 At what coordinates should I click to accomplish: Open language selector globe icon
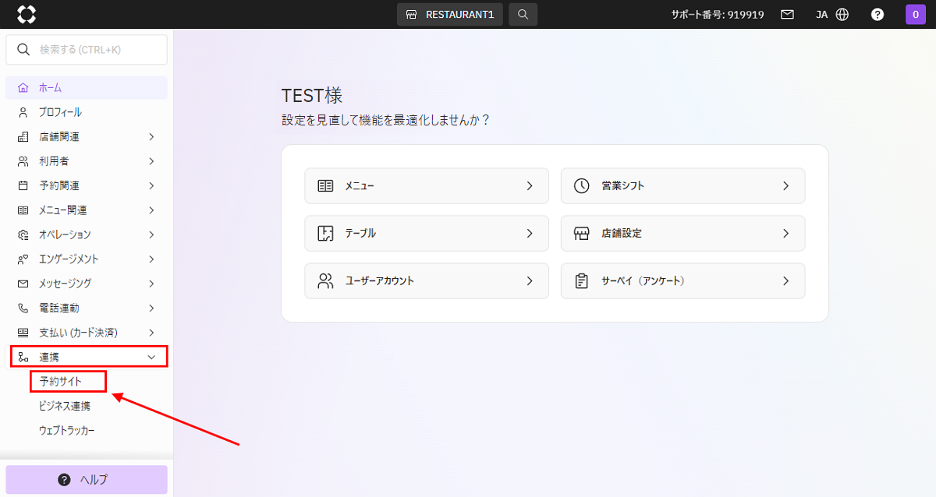point(842,14)
